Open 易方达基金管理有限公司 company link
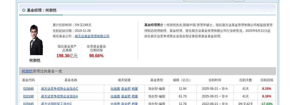Image resolution: width=295 pixels, height=105 pixels. coord(92,36)
